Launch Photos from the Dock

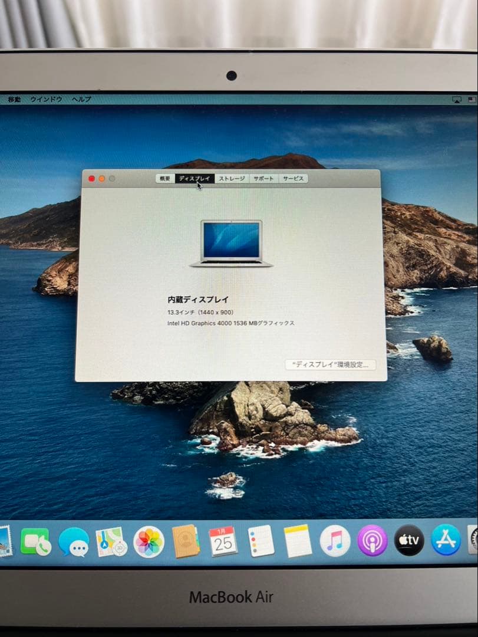point(149,542)
